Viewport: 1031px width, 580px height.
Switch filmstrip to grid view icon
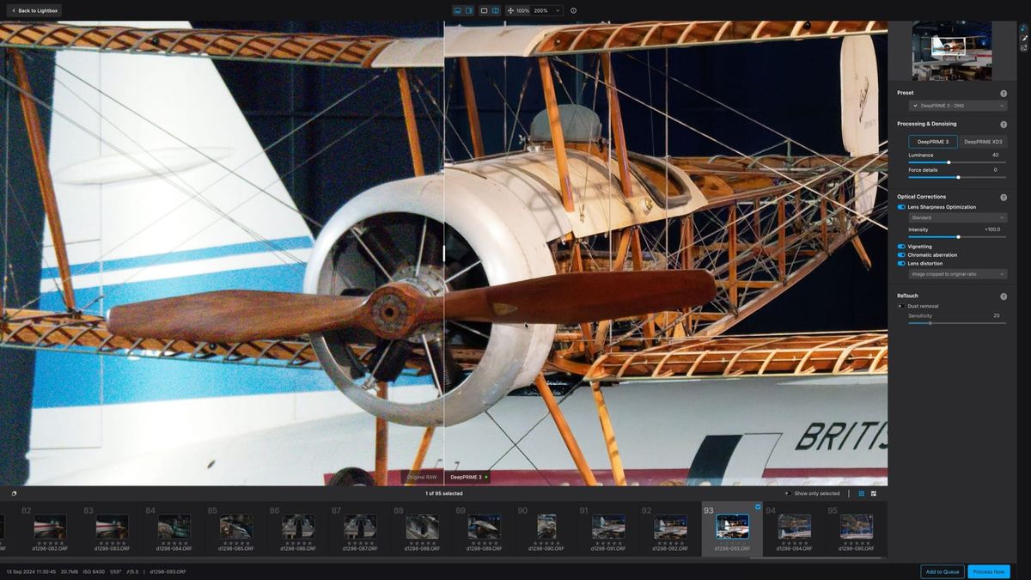pos(862,493)
